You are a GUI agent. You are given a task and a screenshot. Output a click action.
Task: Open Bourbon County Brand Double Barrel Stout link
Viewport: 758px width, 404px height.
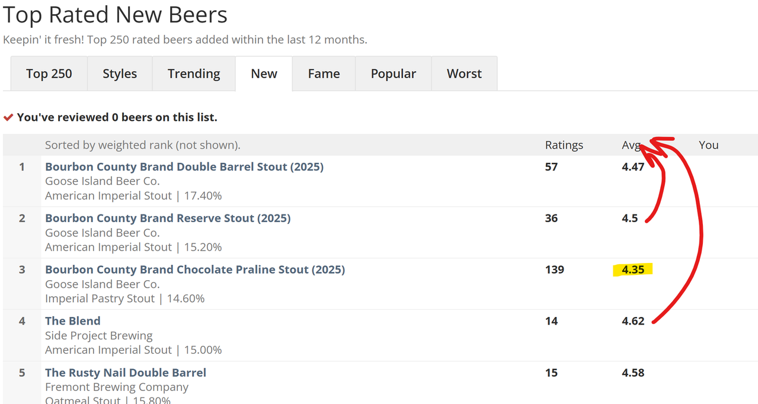click(184, 166)
